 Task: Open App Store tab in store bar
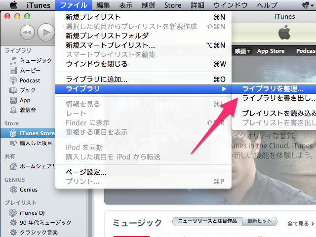tap(271, 51)
